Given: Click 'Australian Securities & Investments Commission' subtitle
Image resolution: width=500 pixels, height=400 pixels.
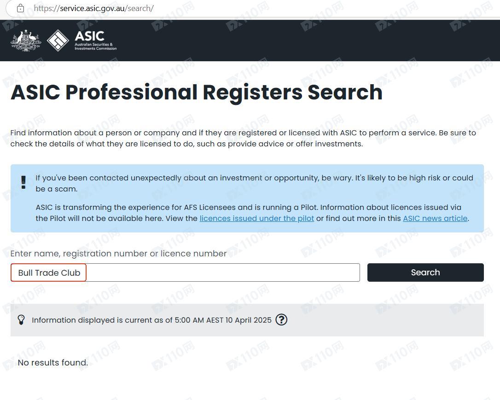Looking at the screenshot, I should [96, 46].
